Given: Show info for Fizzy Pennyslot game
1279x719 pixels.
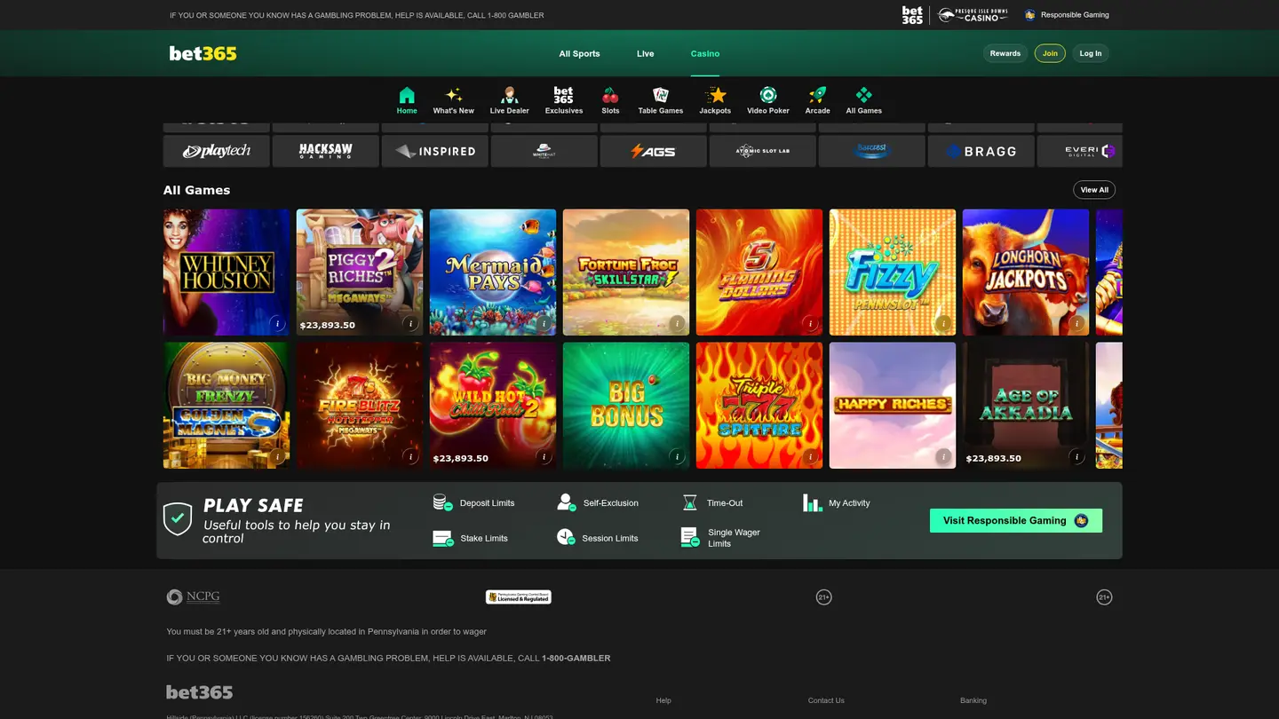Looking at the screenshot, I should (x=943, y=324).
